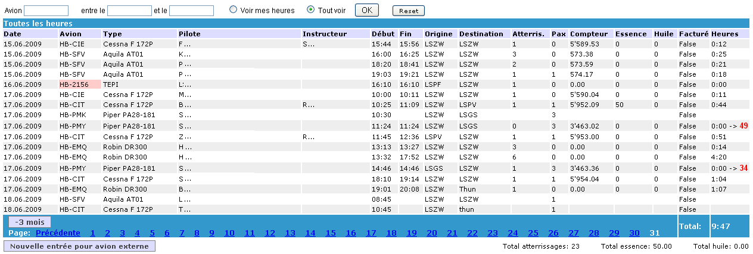Screen dimensions: 753x254
Task: Open page 16 link
Action: (x=351, y=233)
